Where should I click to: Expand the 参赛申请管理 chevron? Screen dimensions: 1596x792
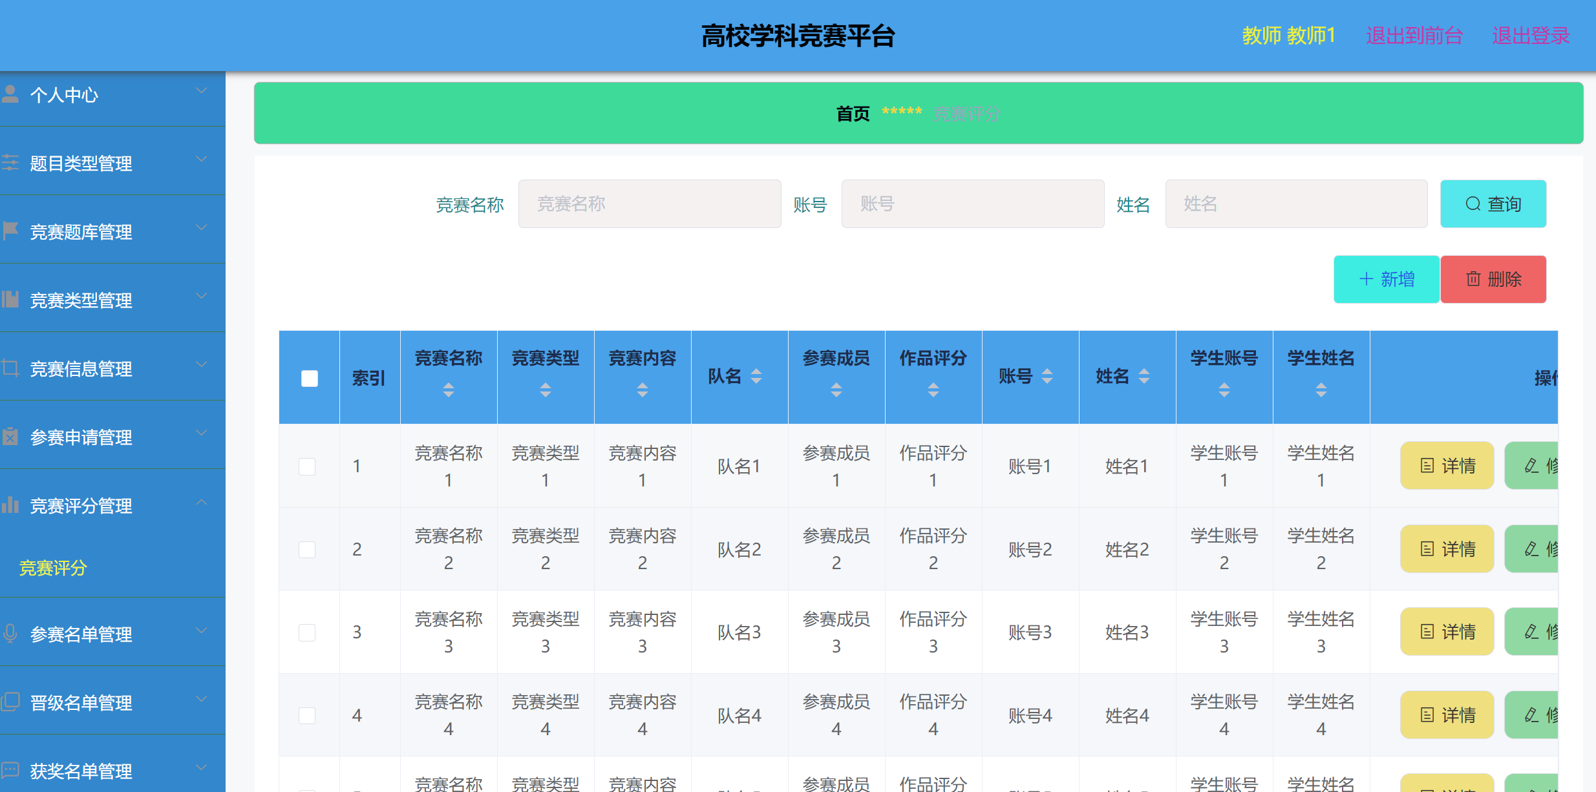point(202,433)
